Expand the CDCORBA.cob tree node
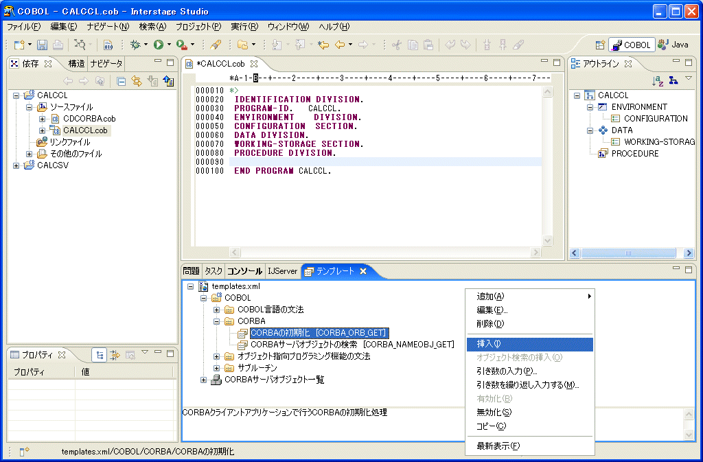 (42, 119)
